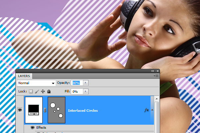Collapse layer effects list arrow

coord(152,110)
